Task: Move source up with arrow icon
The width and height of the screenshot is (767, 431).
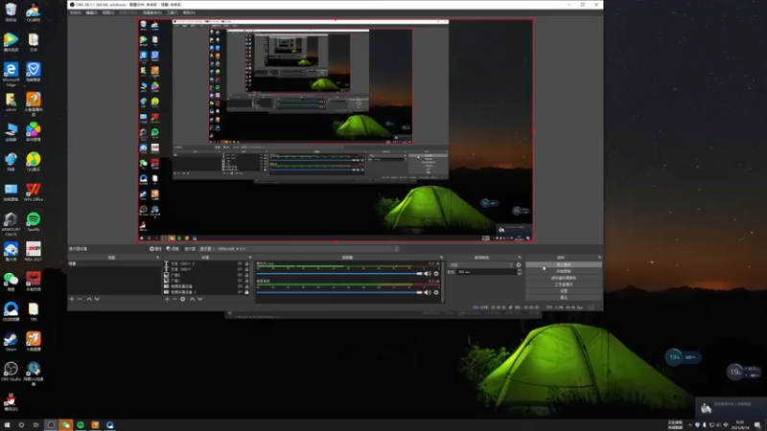Action: point(193,299)
